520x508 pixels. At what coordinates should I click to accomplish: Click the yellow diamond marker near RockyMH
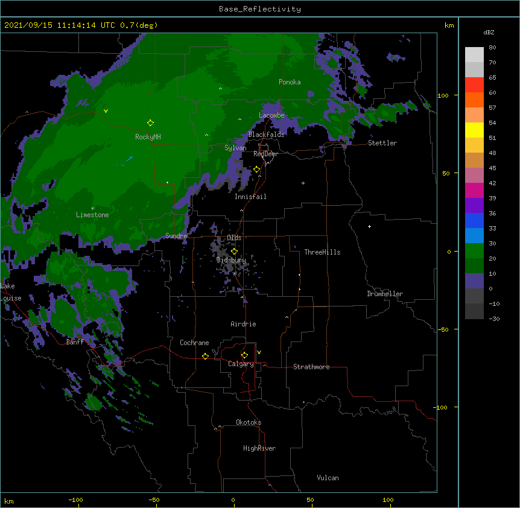click(x=151, y=123)
